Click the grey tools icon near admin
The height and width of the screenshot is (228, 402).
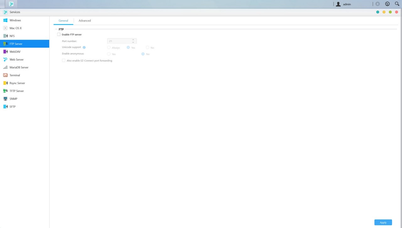click(x=378, y=4)
